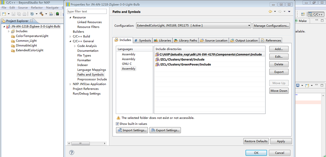This screenshot has width=326, height=157.
Task: Open the Refactor menu in main window
Action: [37, 7]
